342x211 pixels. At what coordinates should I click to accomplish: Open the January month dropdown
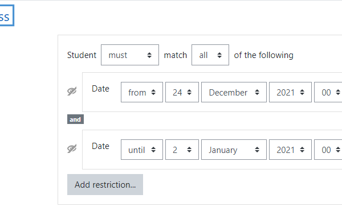(x=234, y=150)
